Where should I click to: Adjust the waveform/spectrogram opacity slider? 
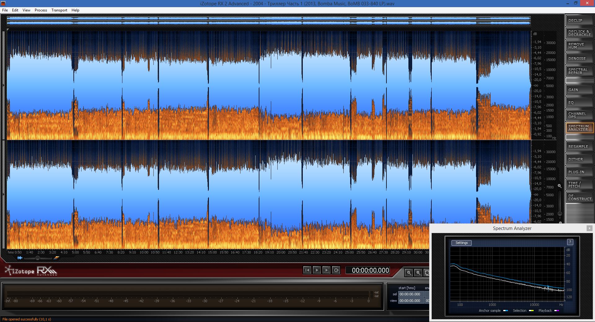[x=38, y=258]
